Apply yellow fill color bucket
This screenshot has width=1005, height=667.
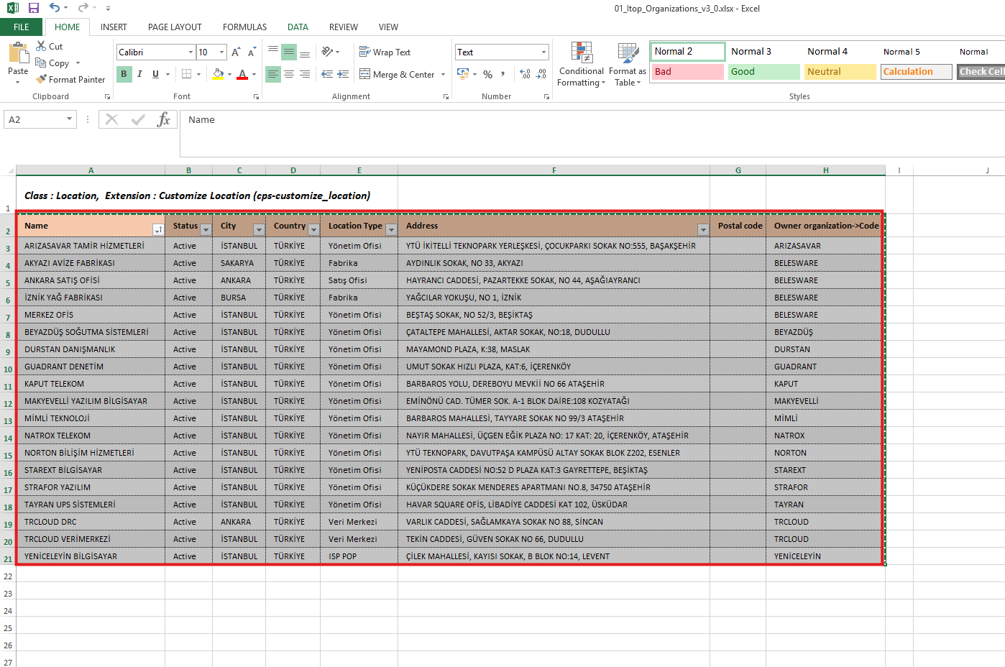point(219,74)
